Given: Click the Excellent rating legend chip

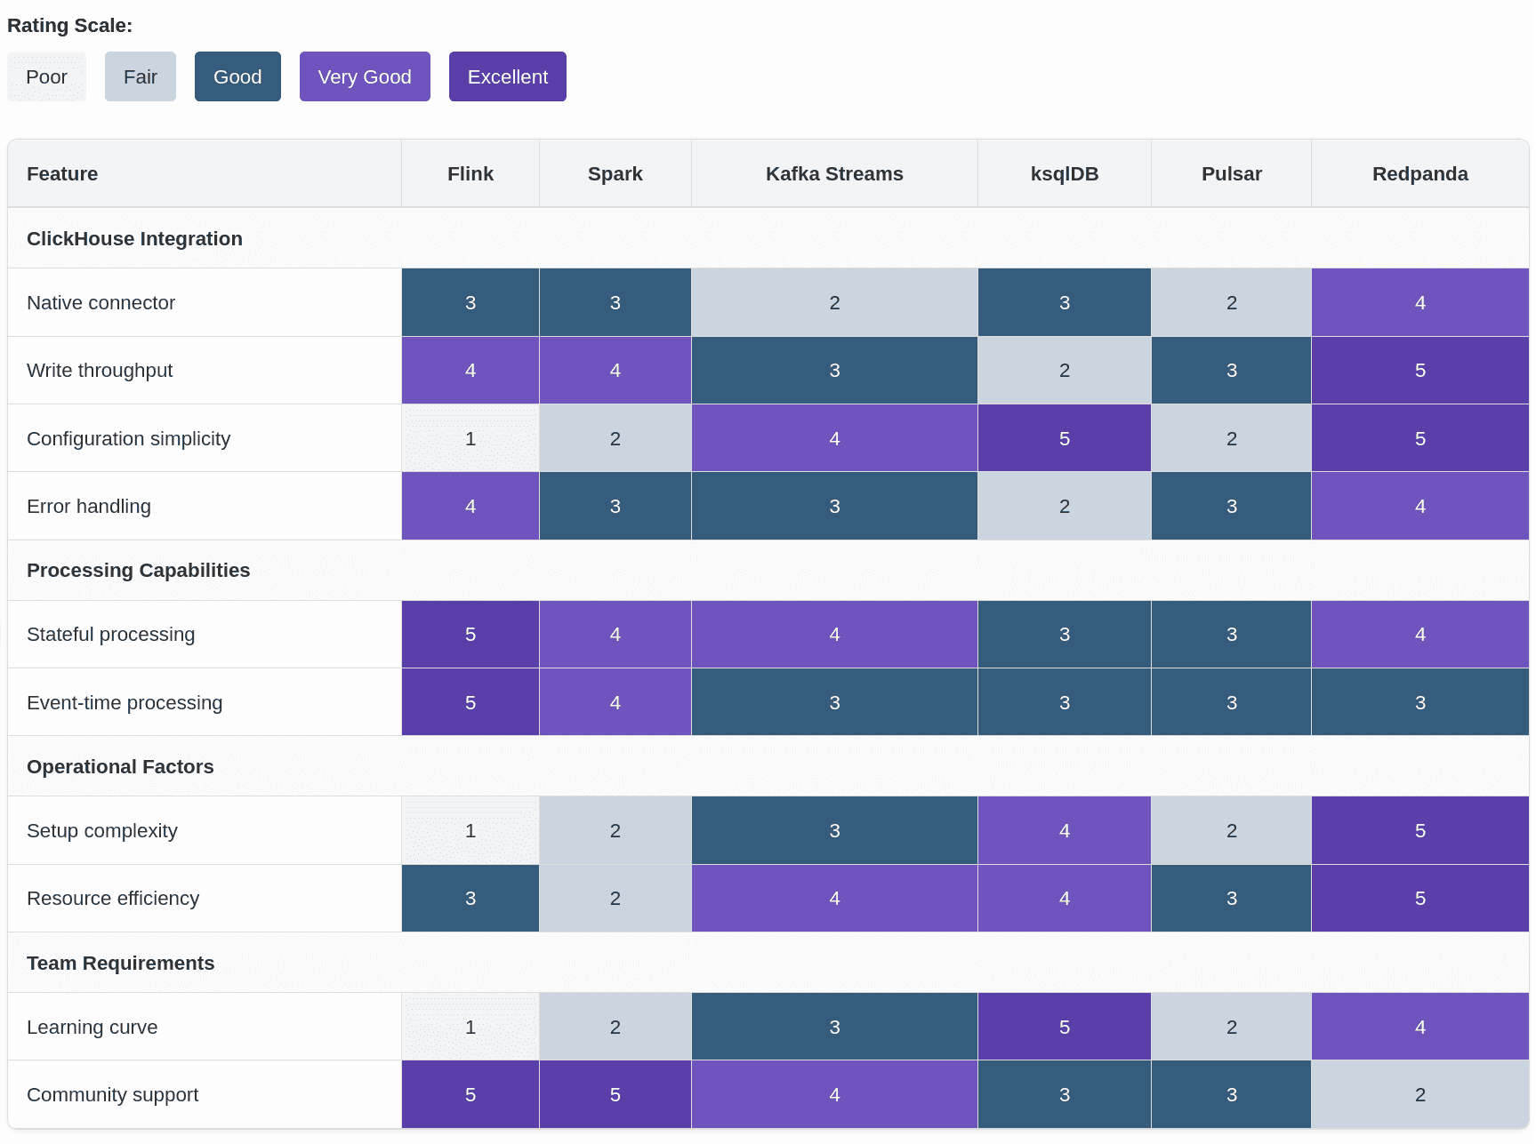Looking at the screenshot, I should 508,76.
